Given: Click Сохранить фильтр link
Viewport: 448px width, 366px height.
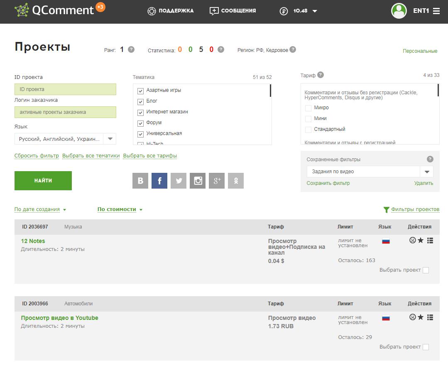Looking at the screenshot, I should coord(328,183).
